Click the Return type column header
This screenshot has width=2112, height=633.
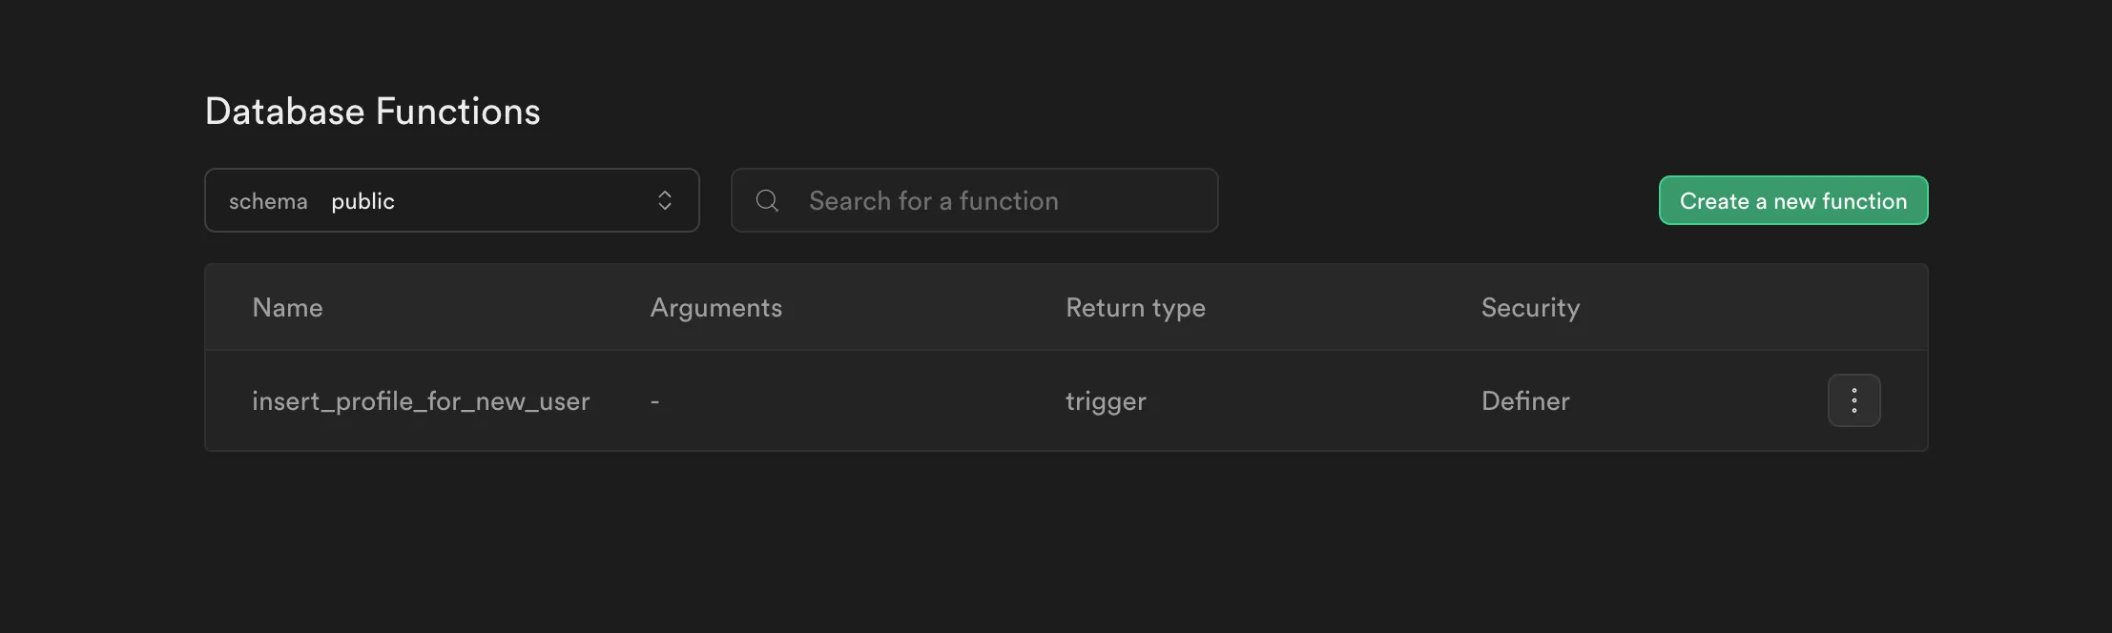1135,307
